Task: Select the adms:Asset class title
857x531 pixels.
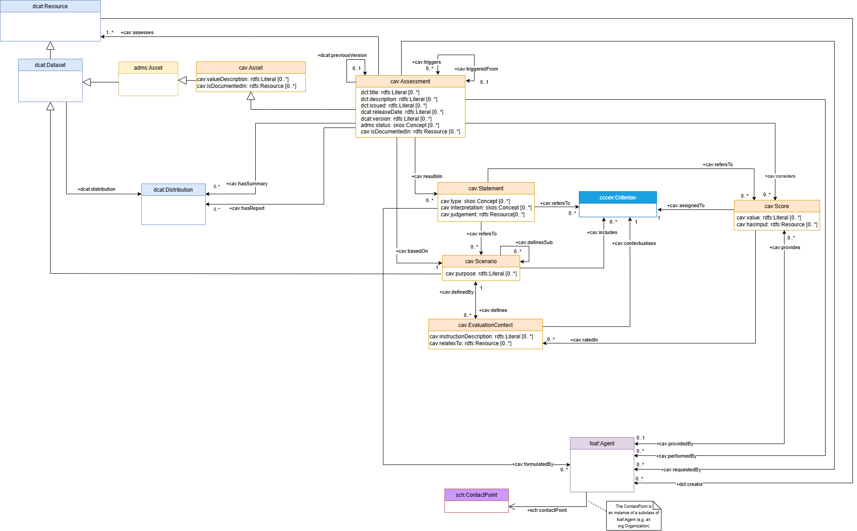Action: (x=148, y=68)
